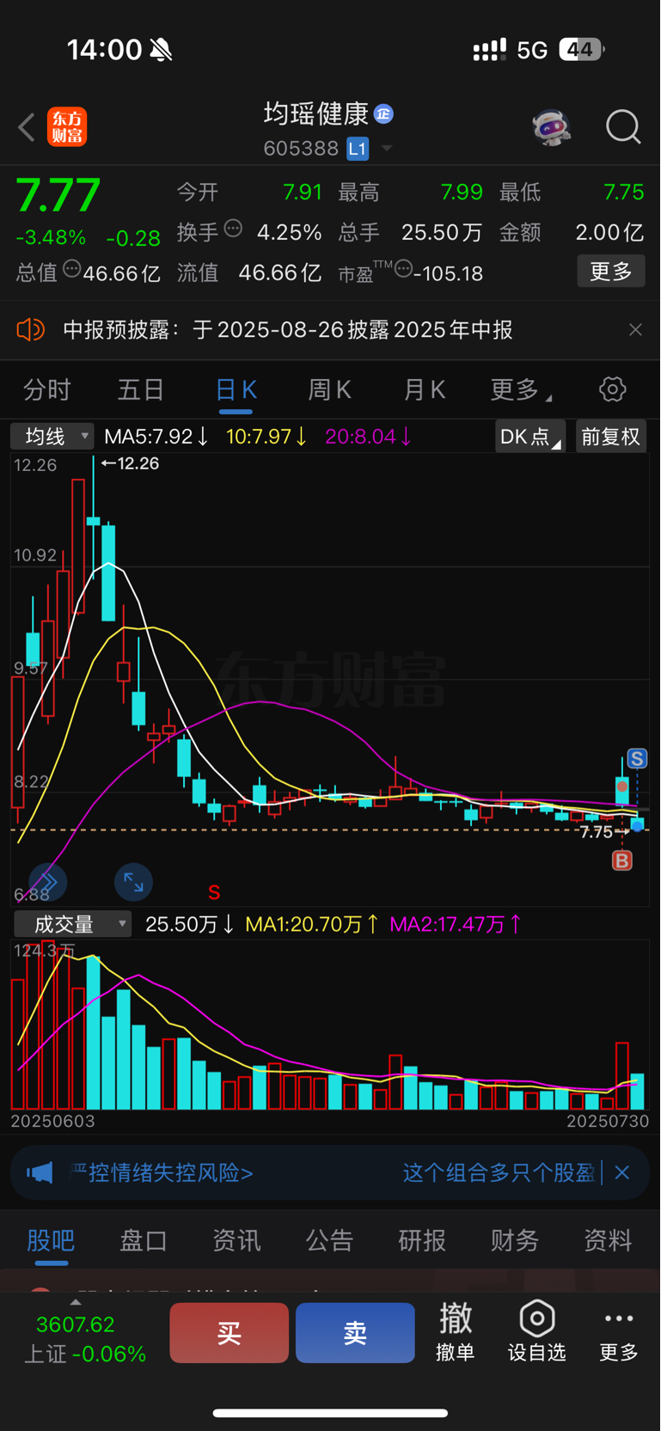The height and width of the screenshot is (1431, 661).
Task: Open the 成交量 sub-indicator dropdown
Action: tap(72, 924)
